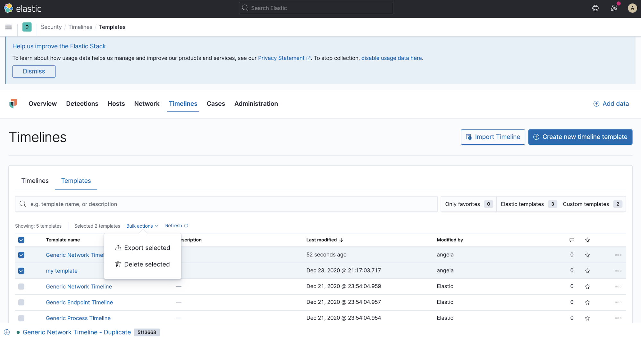This screenshot has height=340, width=641.
Task: Check the Generic Endpoint Timeline checkbox
Action: [x=21, y=302]
